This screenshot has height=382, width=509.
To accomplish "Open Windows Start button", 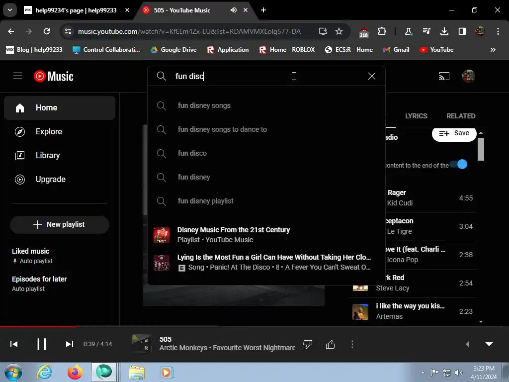I will pos(13,372).
